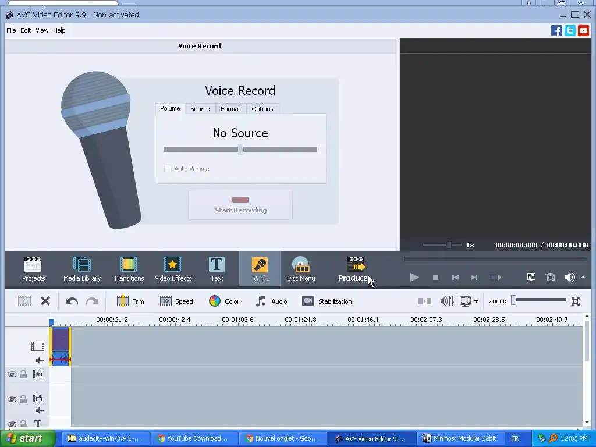Delete the selected item with X icon
This screenshot has height=447, width=596.
tap(45, 301)
